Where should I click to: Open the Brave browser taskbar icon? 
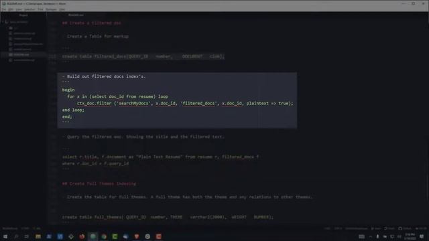[x=137, y=236]
